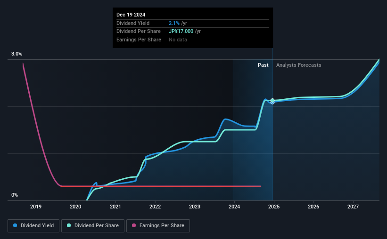Viewport: 387px width, 239px height.
Task: Click the Past section label
Action: point(263,65)
